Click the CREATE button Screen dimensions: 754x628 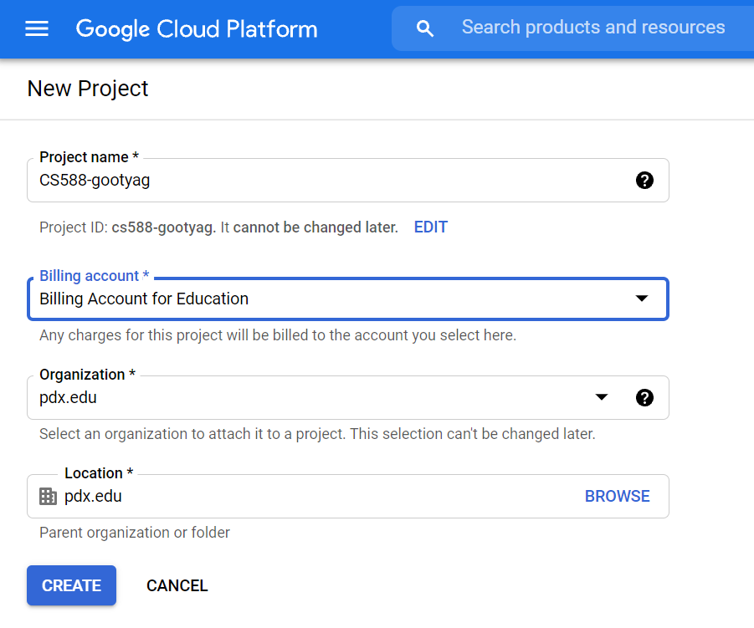[72, 585]
